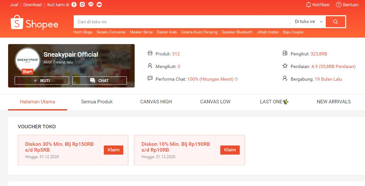Viewport: 365px width, 186px height.
Task: Click the VOUCHER TOKO heading
Action: pos(37,127)
